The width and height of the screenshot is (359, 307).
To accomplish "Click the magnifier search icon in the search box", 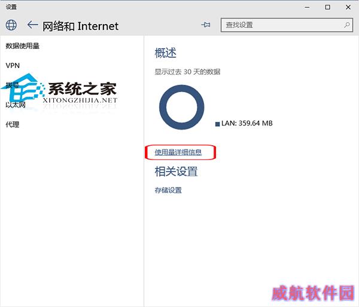I will 347,24.
